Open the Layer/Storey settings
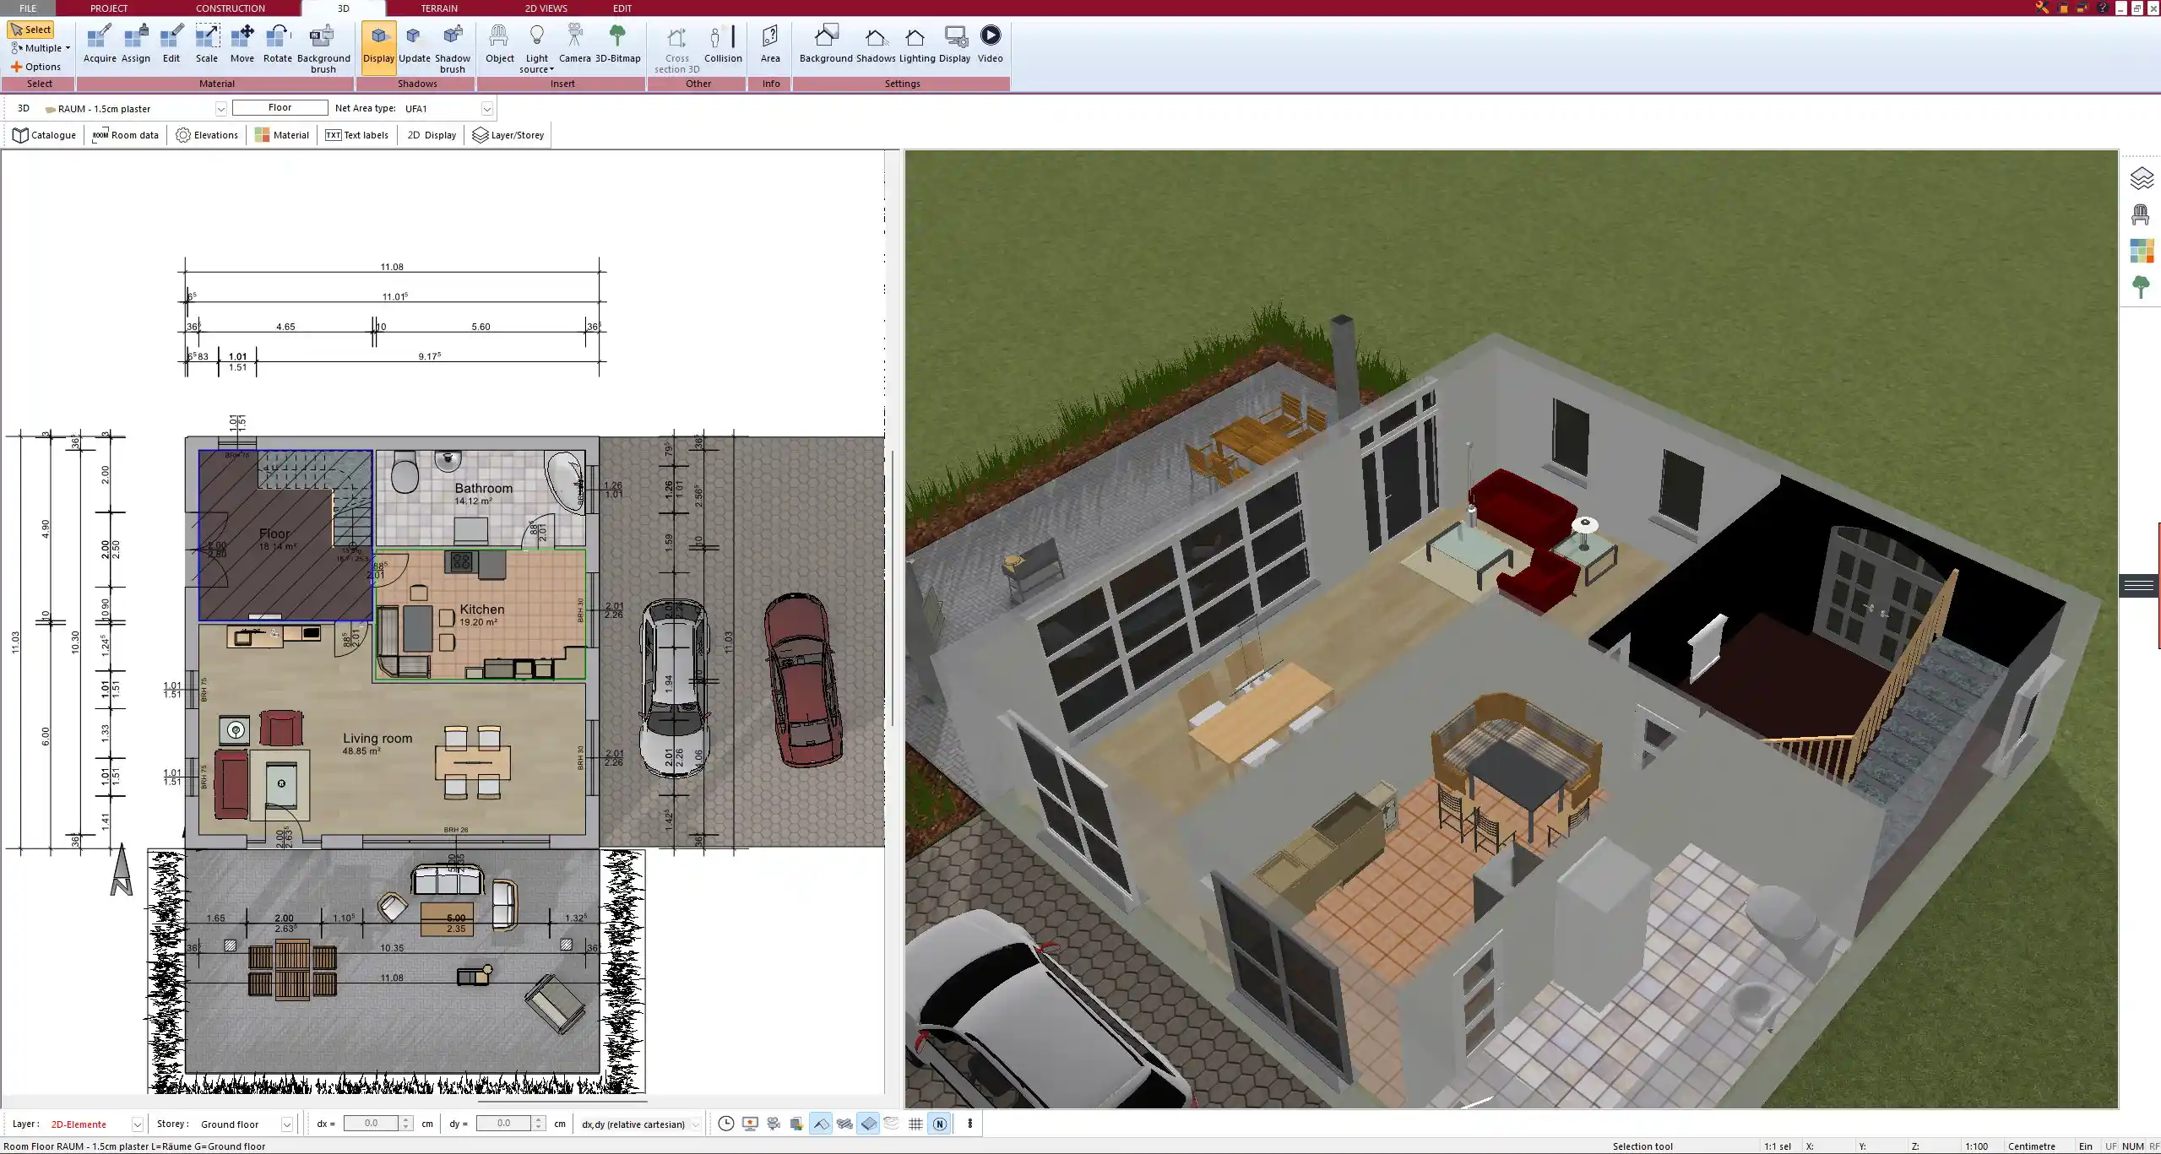 (x=508, y=135)
